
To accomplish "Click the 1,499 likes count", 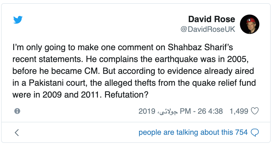I will (x=239, y=111).
